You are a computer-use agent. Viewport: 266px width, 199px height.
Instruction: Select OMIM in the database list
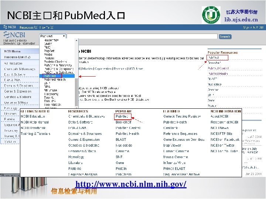point(48,43)
